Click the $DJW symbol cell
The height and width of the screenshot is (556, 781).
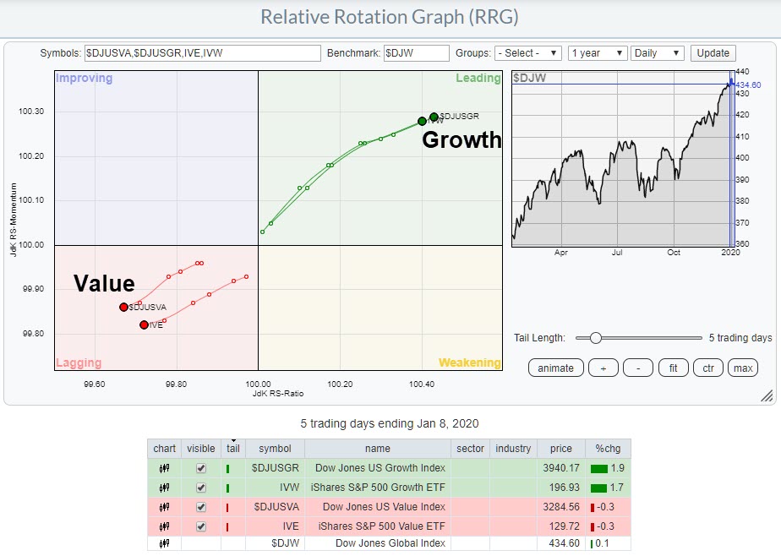[x=275, y=543]
